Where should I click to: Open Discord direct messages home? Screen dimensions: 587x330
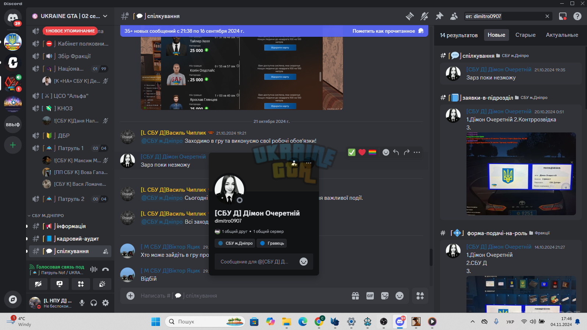13,18
